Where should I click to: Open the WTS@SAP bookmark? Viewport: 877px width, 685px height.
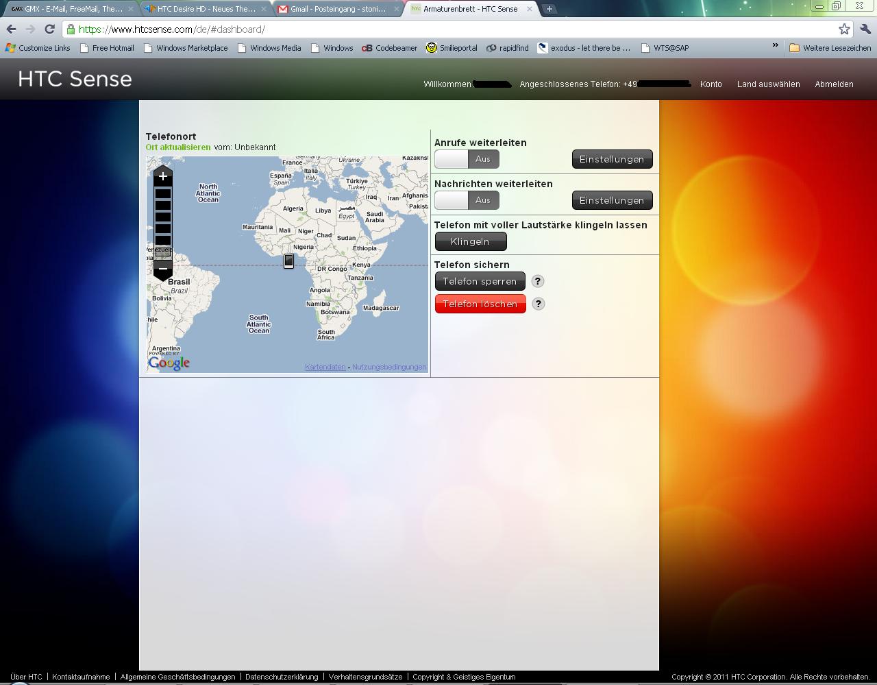pyautogui.click(x=665, y=48)
